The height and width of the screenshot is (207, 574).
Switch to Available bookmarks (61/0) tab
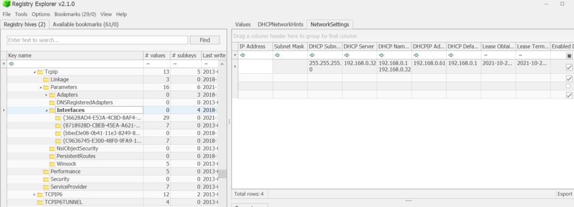86,25
